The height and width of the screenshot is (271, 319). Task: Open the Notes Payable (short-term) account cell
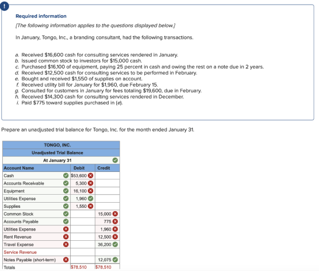[x=36, y=260]
